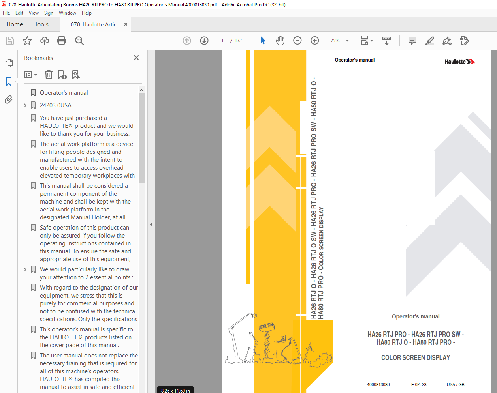Open 'The user manual does not replace' bookmark
Screen dimensions: 497x393
click(89, 371)
